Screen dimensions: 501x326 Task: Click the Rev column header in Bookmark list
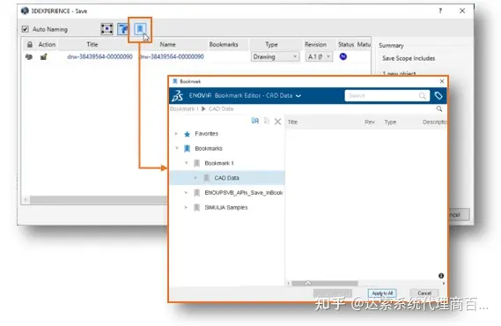click(370, 122)
